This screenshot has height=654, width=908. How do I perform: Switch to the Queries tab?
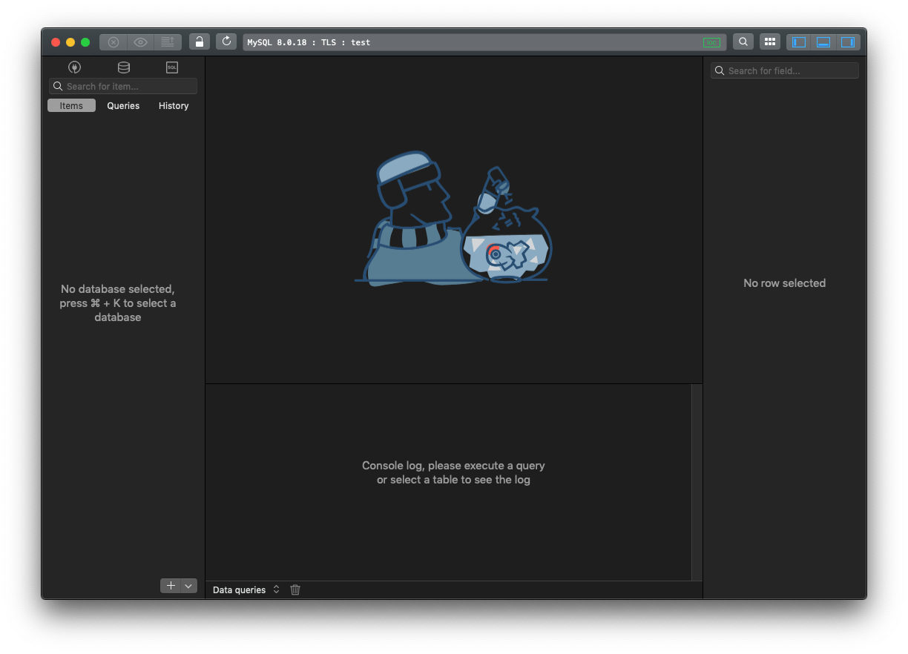click(123, 106)
